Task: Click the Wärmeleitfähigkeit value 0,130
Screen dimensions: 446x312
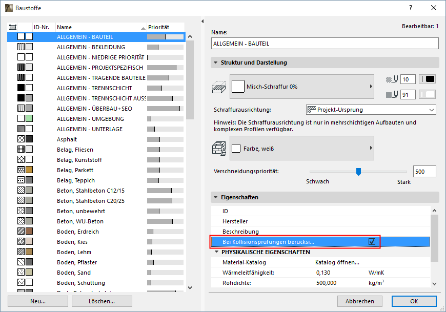Action: [323, 273]
